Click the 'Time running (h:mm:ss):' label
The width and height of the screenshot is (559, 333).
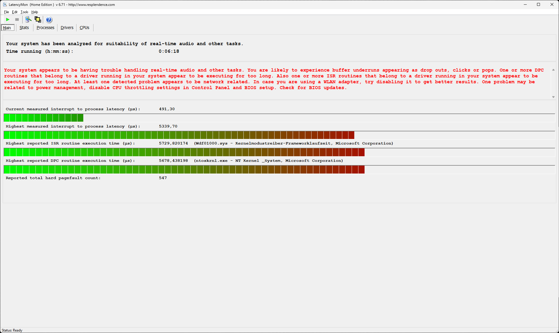[40, 51]
